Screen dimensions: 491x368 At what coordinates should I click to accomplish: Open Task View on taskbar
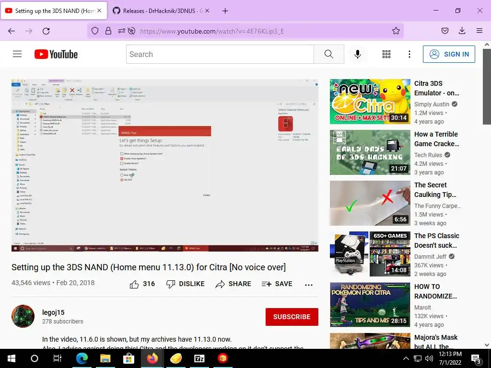pyautogui.click(x=58, y=358)
